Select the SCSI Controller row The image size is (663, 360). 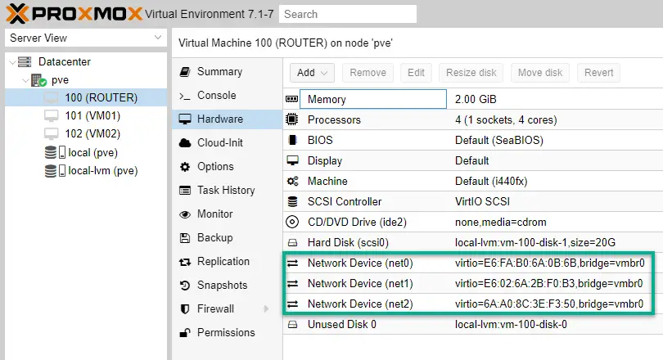coord(473,201)
